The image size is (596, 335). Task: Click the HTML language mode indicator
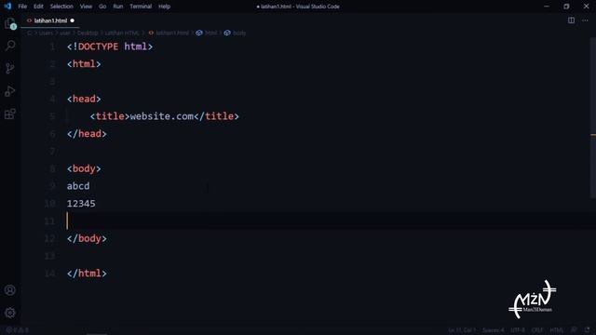pyautogui.click(x=557, y=330)
